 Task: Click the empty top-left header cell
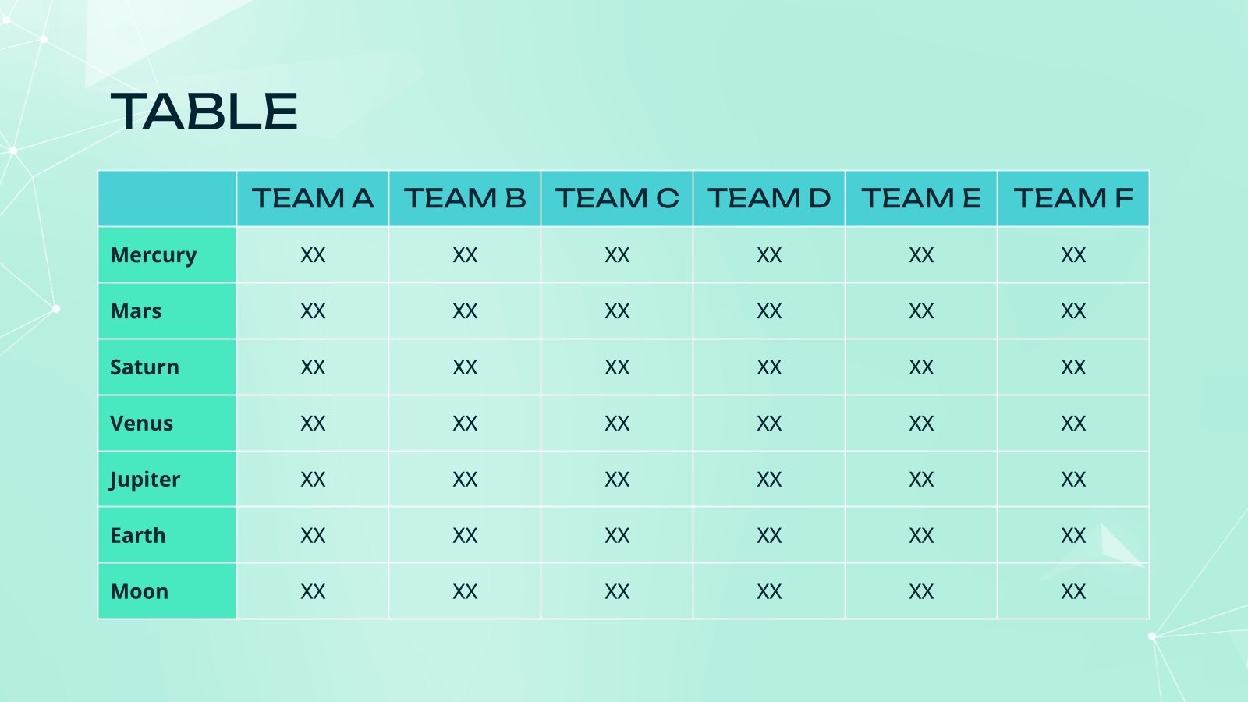167,198
